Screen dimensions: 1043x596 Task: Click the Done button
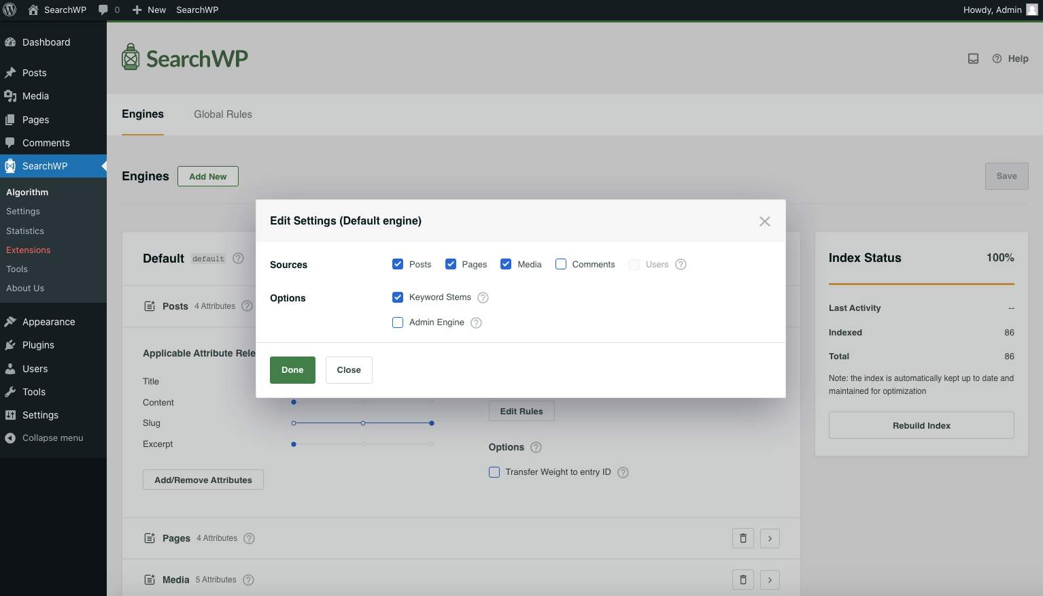pos(292,370)
